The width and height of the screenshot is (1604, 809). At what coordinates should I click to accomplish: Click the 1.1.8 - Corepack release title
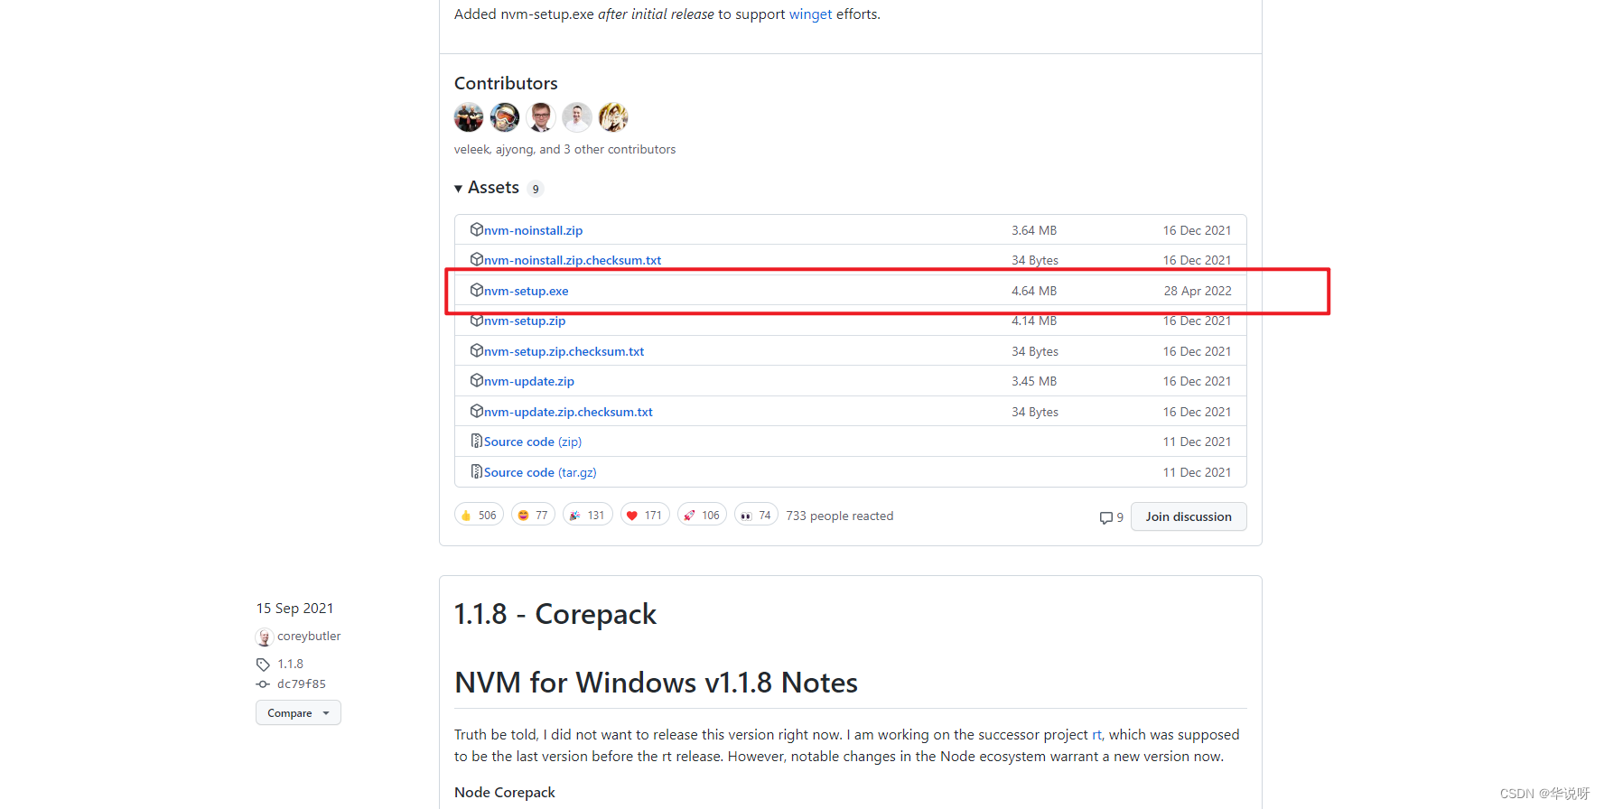pyautogui.click(x=555, y=614)
